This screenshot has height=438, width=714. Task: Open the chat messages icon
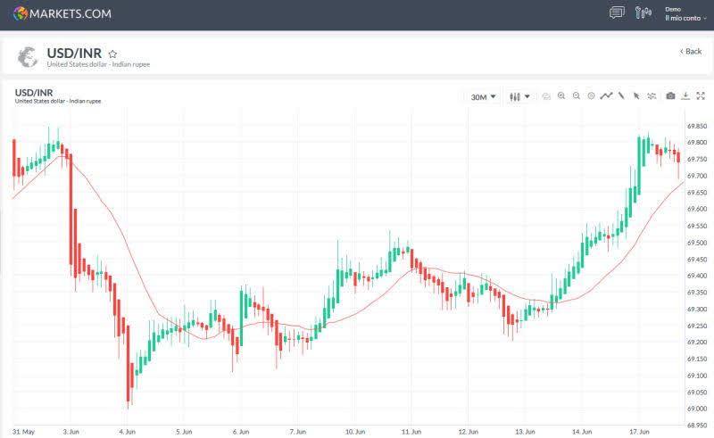point(616,12)
